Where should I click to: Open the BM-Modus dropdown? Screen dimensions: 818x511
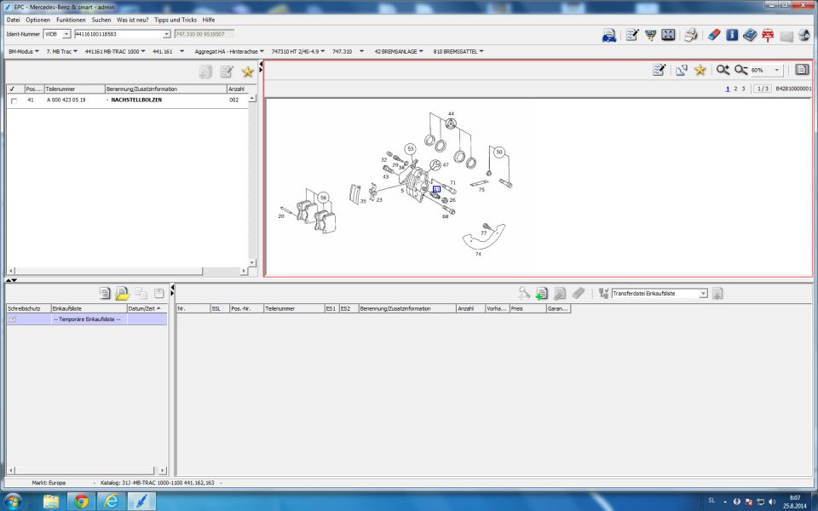24,52
